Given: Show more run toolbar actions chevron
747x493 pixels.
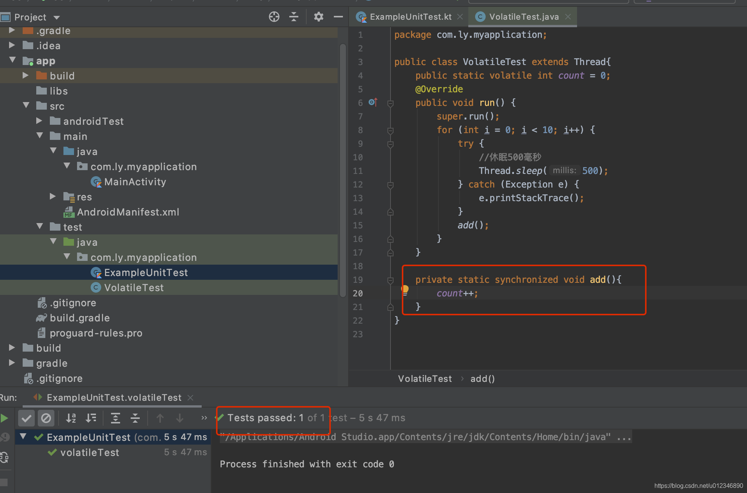Looking at the screenshot, I should (204, 418).
